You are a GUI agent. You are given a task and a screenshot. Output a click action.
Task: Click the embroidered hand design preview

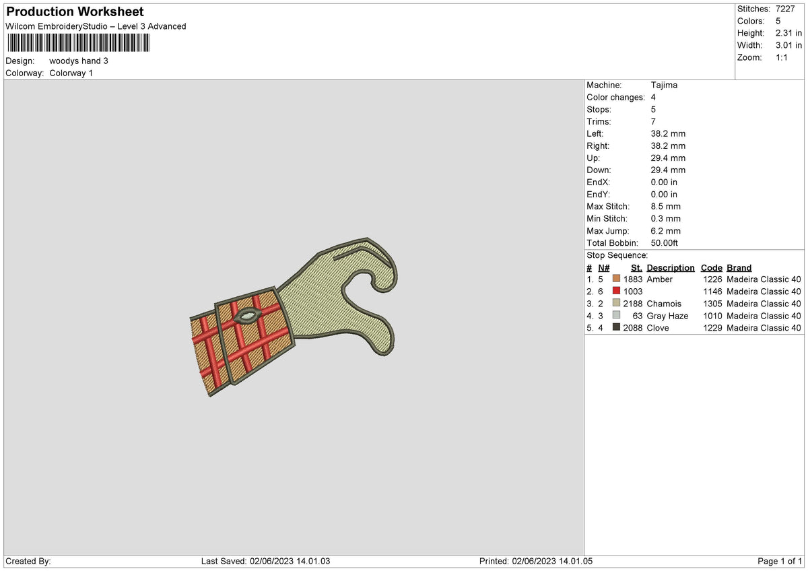(x=295, y=316)
